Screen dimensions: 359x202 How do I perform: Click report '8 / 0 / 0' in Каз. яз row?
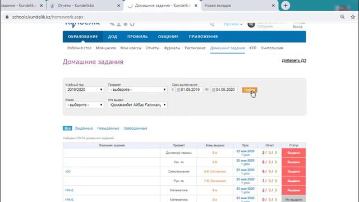click(269, 162)
